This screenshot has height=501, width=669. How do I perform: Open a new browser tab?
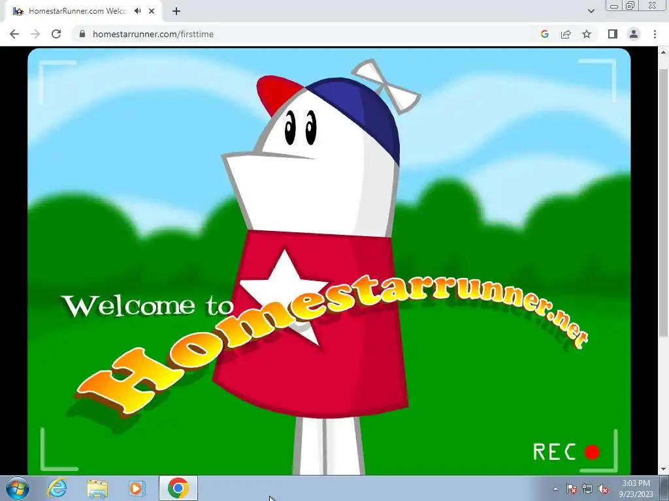pyautogui.click(x=176, y=11)
